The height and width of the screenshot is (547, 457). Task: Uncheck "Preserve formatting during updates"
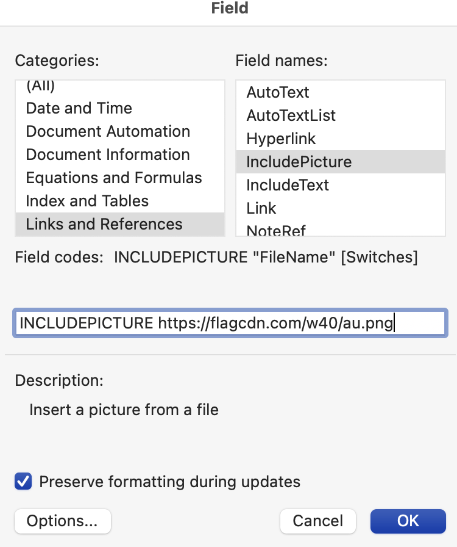[23, 482]
